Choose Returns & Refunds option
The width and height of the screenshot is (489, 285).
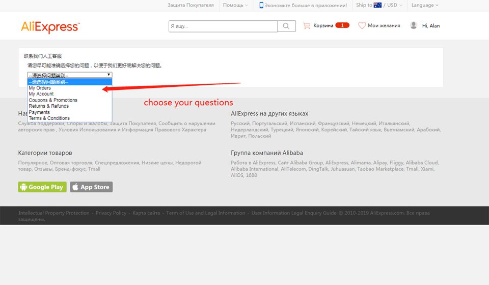click(x=70, y=106)
